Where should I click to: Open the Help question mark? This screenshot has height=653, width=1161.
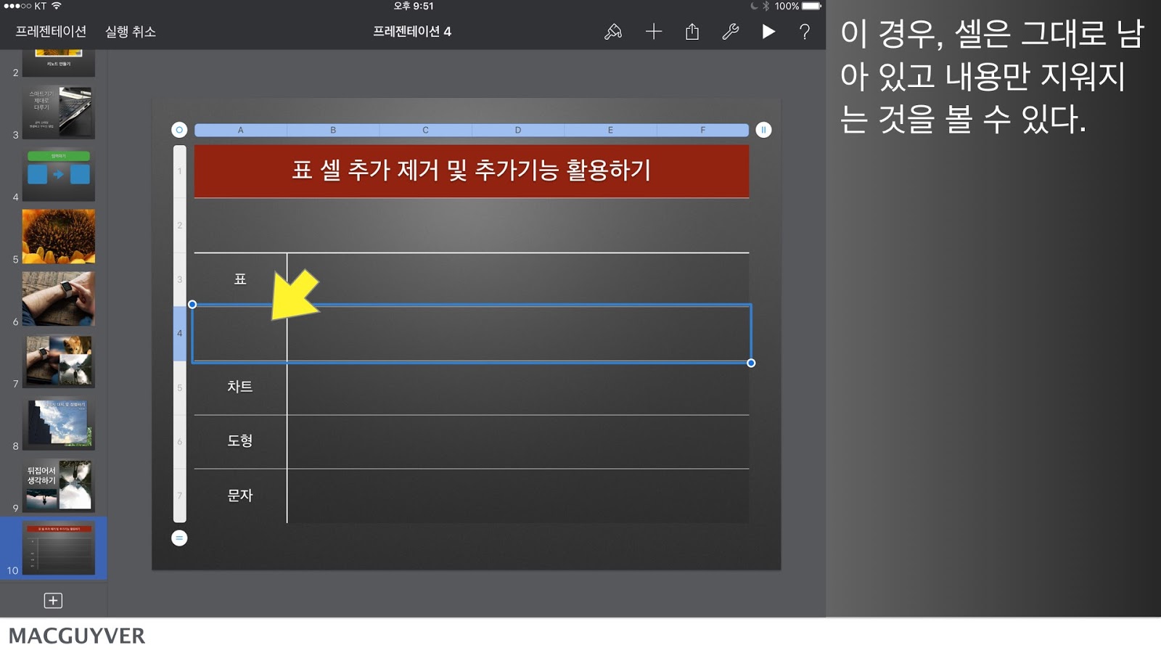tap(805, 31)
